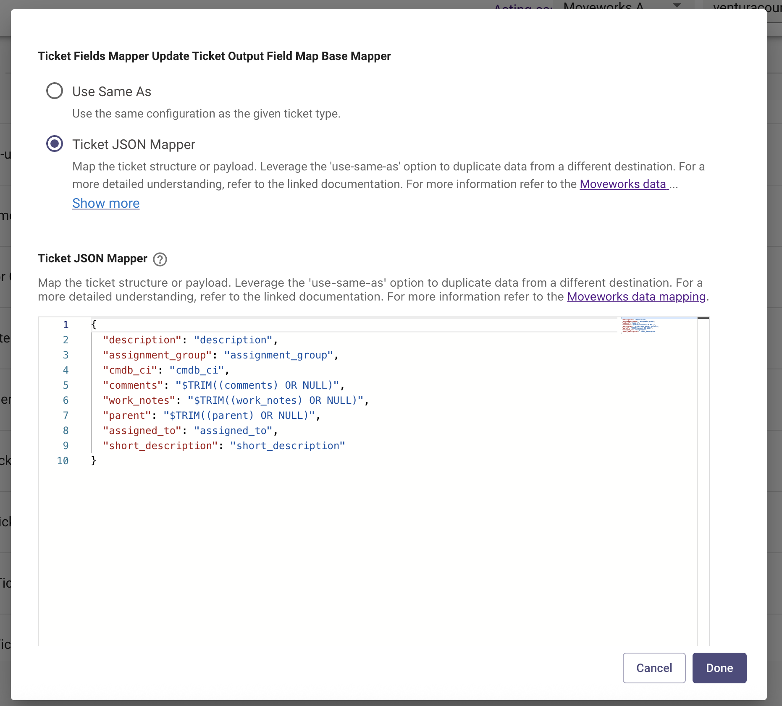Click the closing brace on line 10

[x=93, y=460]
